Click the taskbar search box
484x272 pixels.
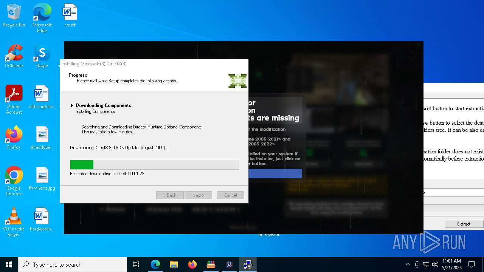[73, 264]
